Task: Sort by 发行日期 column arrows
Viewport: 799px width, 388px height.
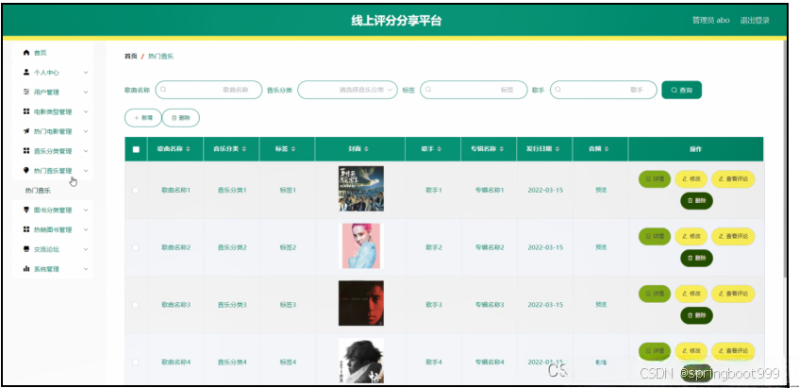Action: click(x=557, y=149)
